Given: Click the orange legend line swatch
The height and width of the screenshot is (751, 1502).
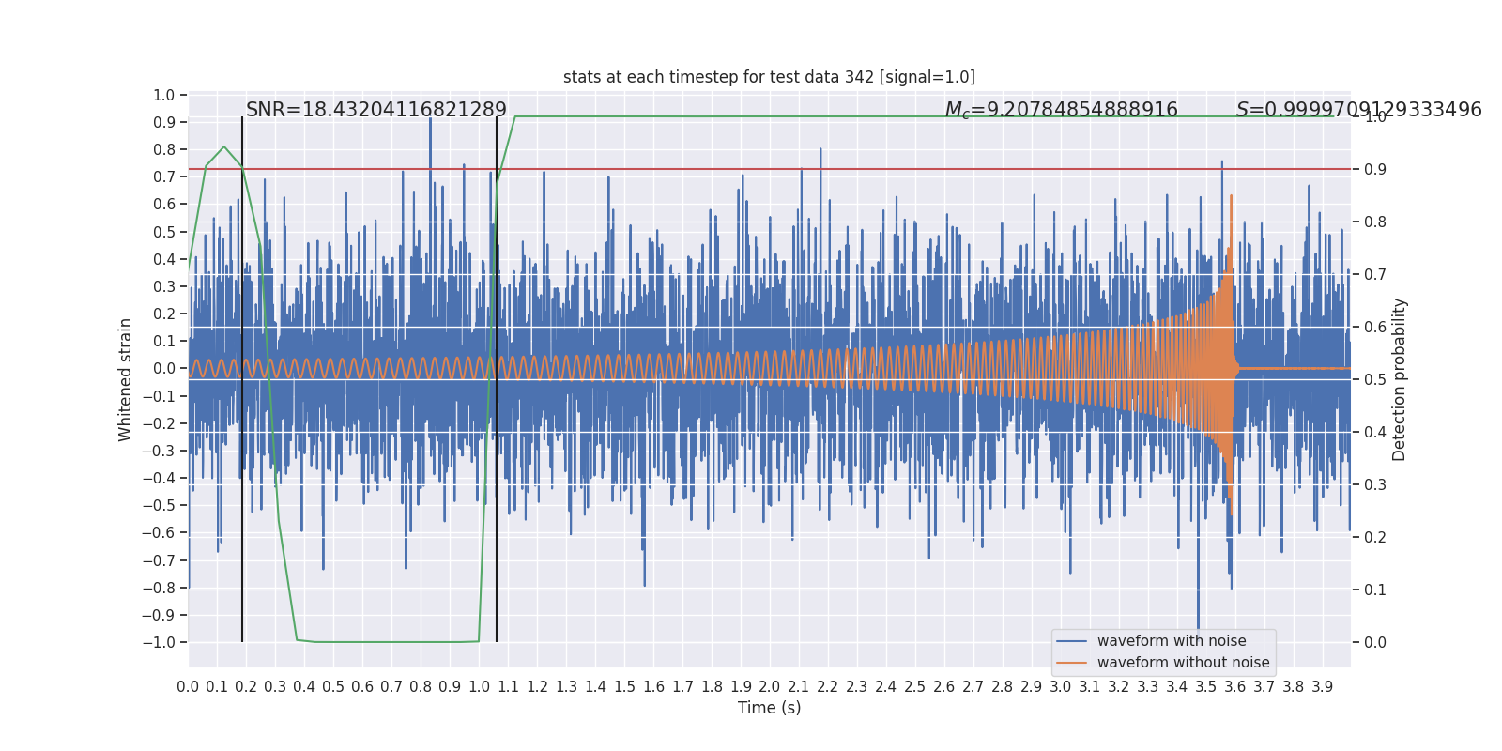Looking at the screenshot, I should click(1072, 663).
